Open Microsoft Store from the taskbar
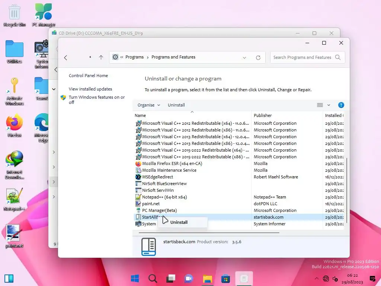Viewport: 381px width, 286px height. 225,278
